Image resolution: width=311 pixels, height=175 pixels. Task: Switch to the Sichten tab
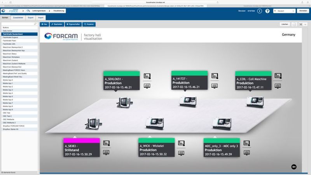(5, 17)
